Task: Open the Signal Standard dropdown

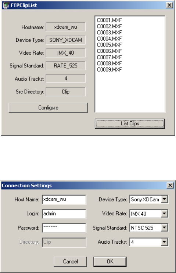Action: [x=165, y=228]
